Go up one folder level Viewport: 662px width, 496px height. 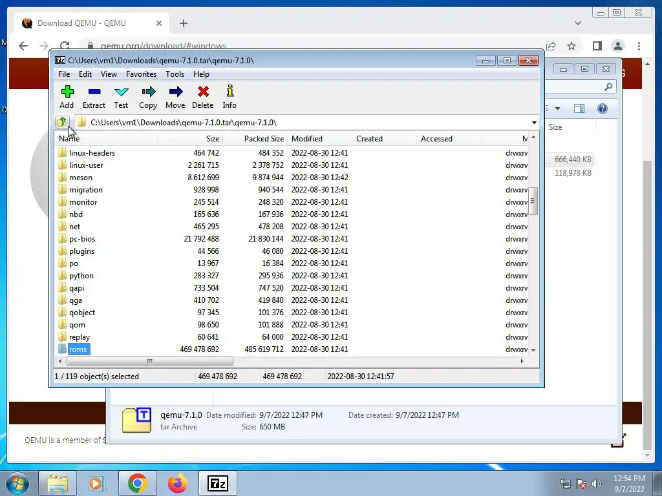click(x=62, y=122)
